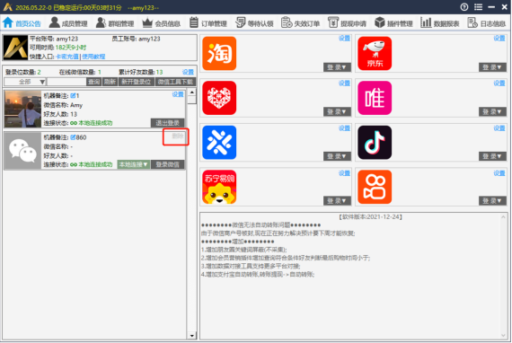Click the 首页公告 home icon
512x343 pixels.
[x=8, y=22]
